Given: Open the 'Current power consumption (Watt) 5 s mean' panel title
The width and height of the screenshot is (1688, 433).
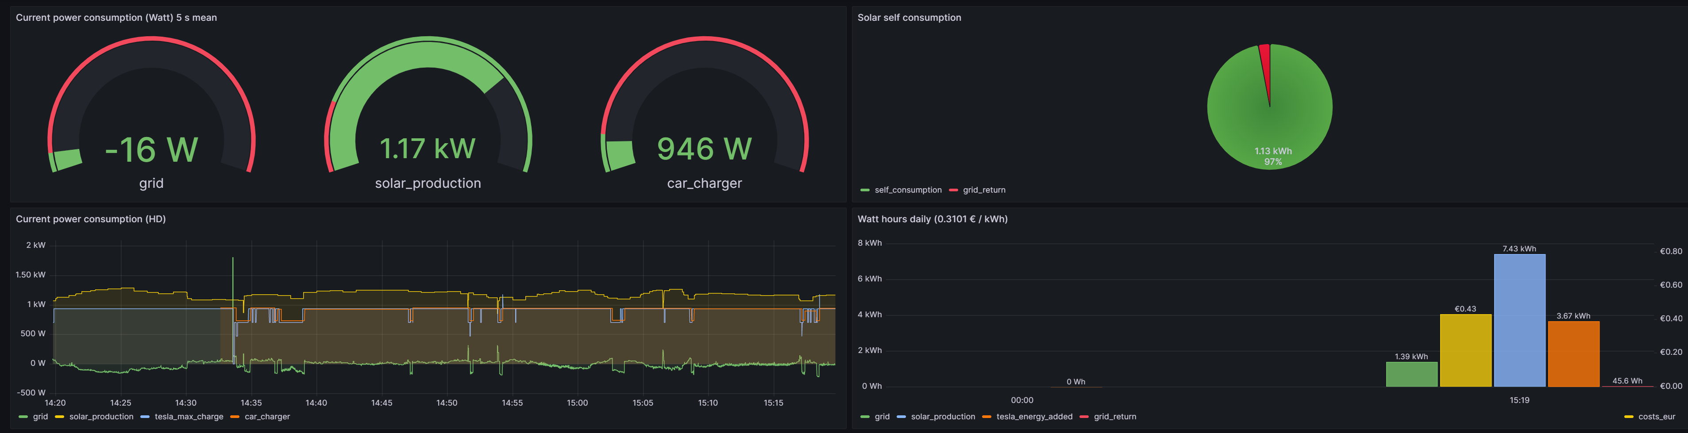Looking at the screenshot, I should click(x=116, y=18).
